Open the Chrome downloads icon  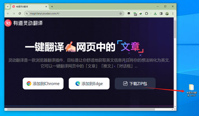point(155,14)
